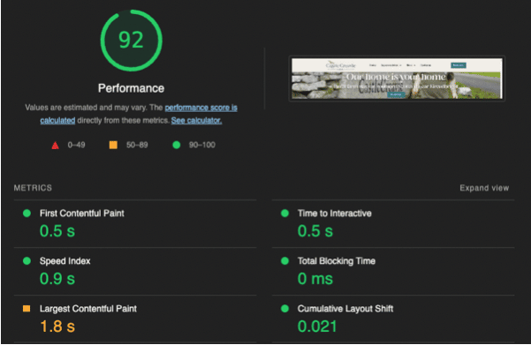531x345 pixels.
Task: Click the Cumulative Layout Shift 0.021 value
Action: pyautogui.click(x=317, y=326)
